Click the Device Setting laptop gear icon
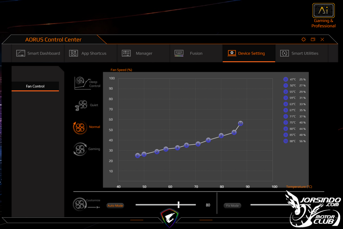This screenshot has height=229, width=343. (x=232, y=53)
